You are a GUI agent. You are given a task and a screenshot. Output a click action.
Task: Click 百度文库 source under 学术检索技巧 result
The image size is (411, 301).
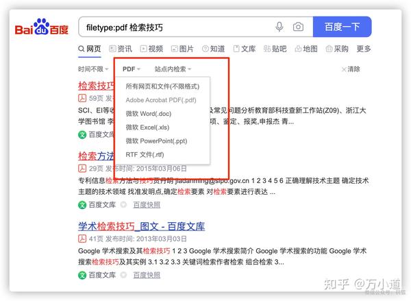[97, 275]
